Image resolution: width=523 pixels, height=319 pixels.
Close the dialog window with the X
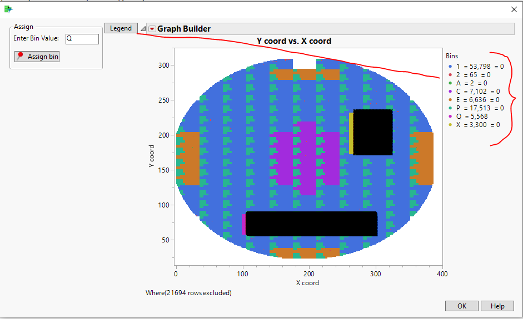coord(514,9)
